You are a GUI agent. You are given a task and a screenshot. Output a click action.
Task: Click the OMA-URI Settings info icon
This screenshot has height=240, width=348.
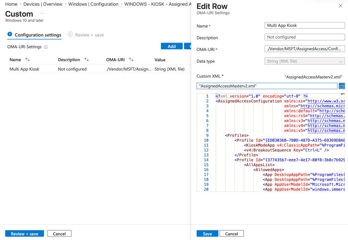pyautogui.click(x=46, y=47)
